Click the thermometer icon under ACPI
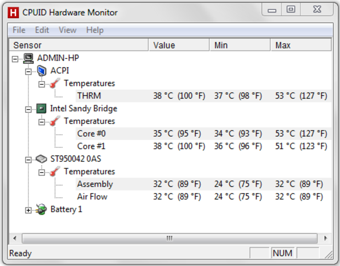 [x=55, y=83]
